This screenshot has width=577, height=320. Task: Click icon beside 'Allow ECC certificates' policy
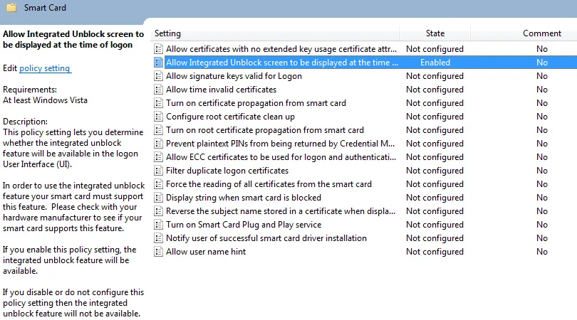click(158, 157)
